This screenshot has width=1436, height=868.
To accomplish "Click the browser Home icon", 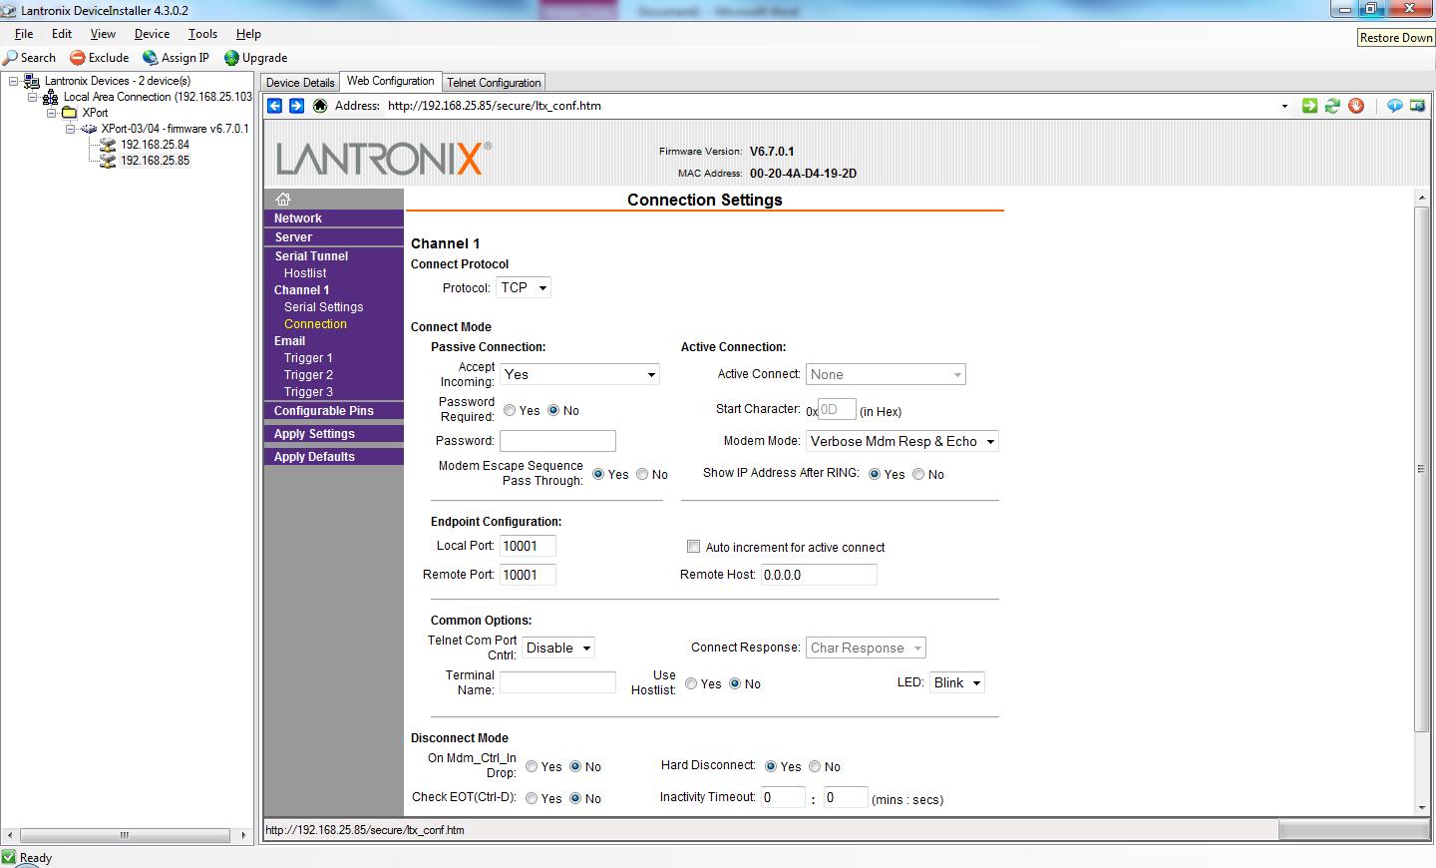I will 320,106.
